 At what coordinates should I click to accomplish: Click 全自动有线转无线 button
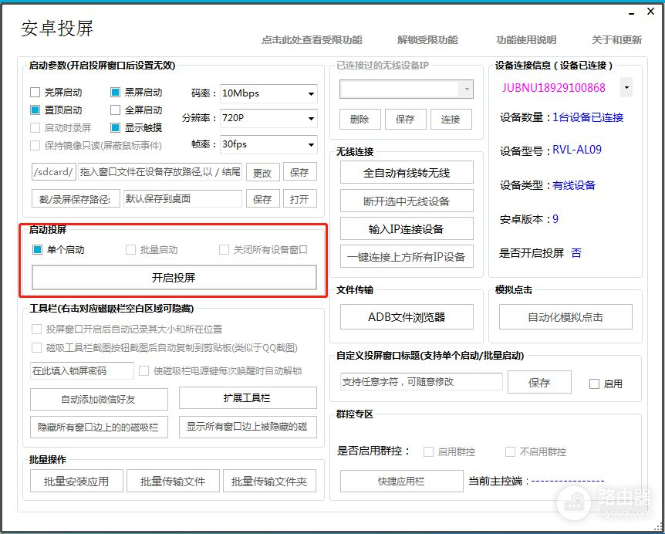[x=407, y=174]
